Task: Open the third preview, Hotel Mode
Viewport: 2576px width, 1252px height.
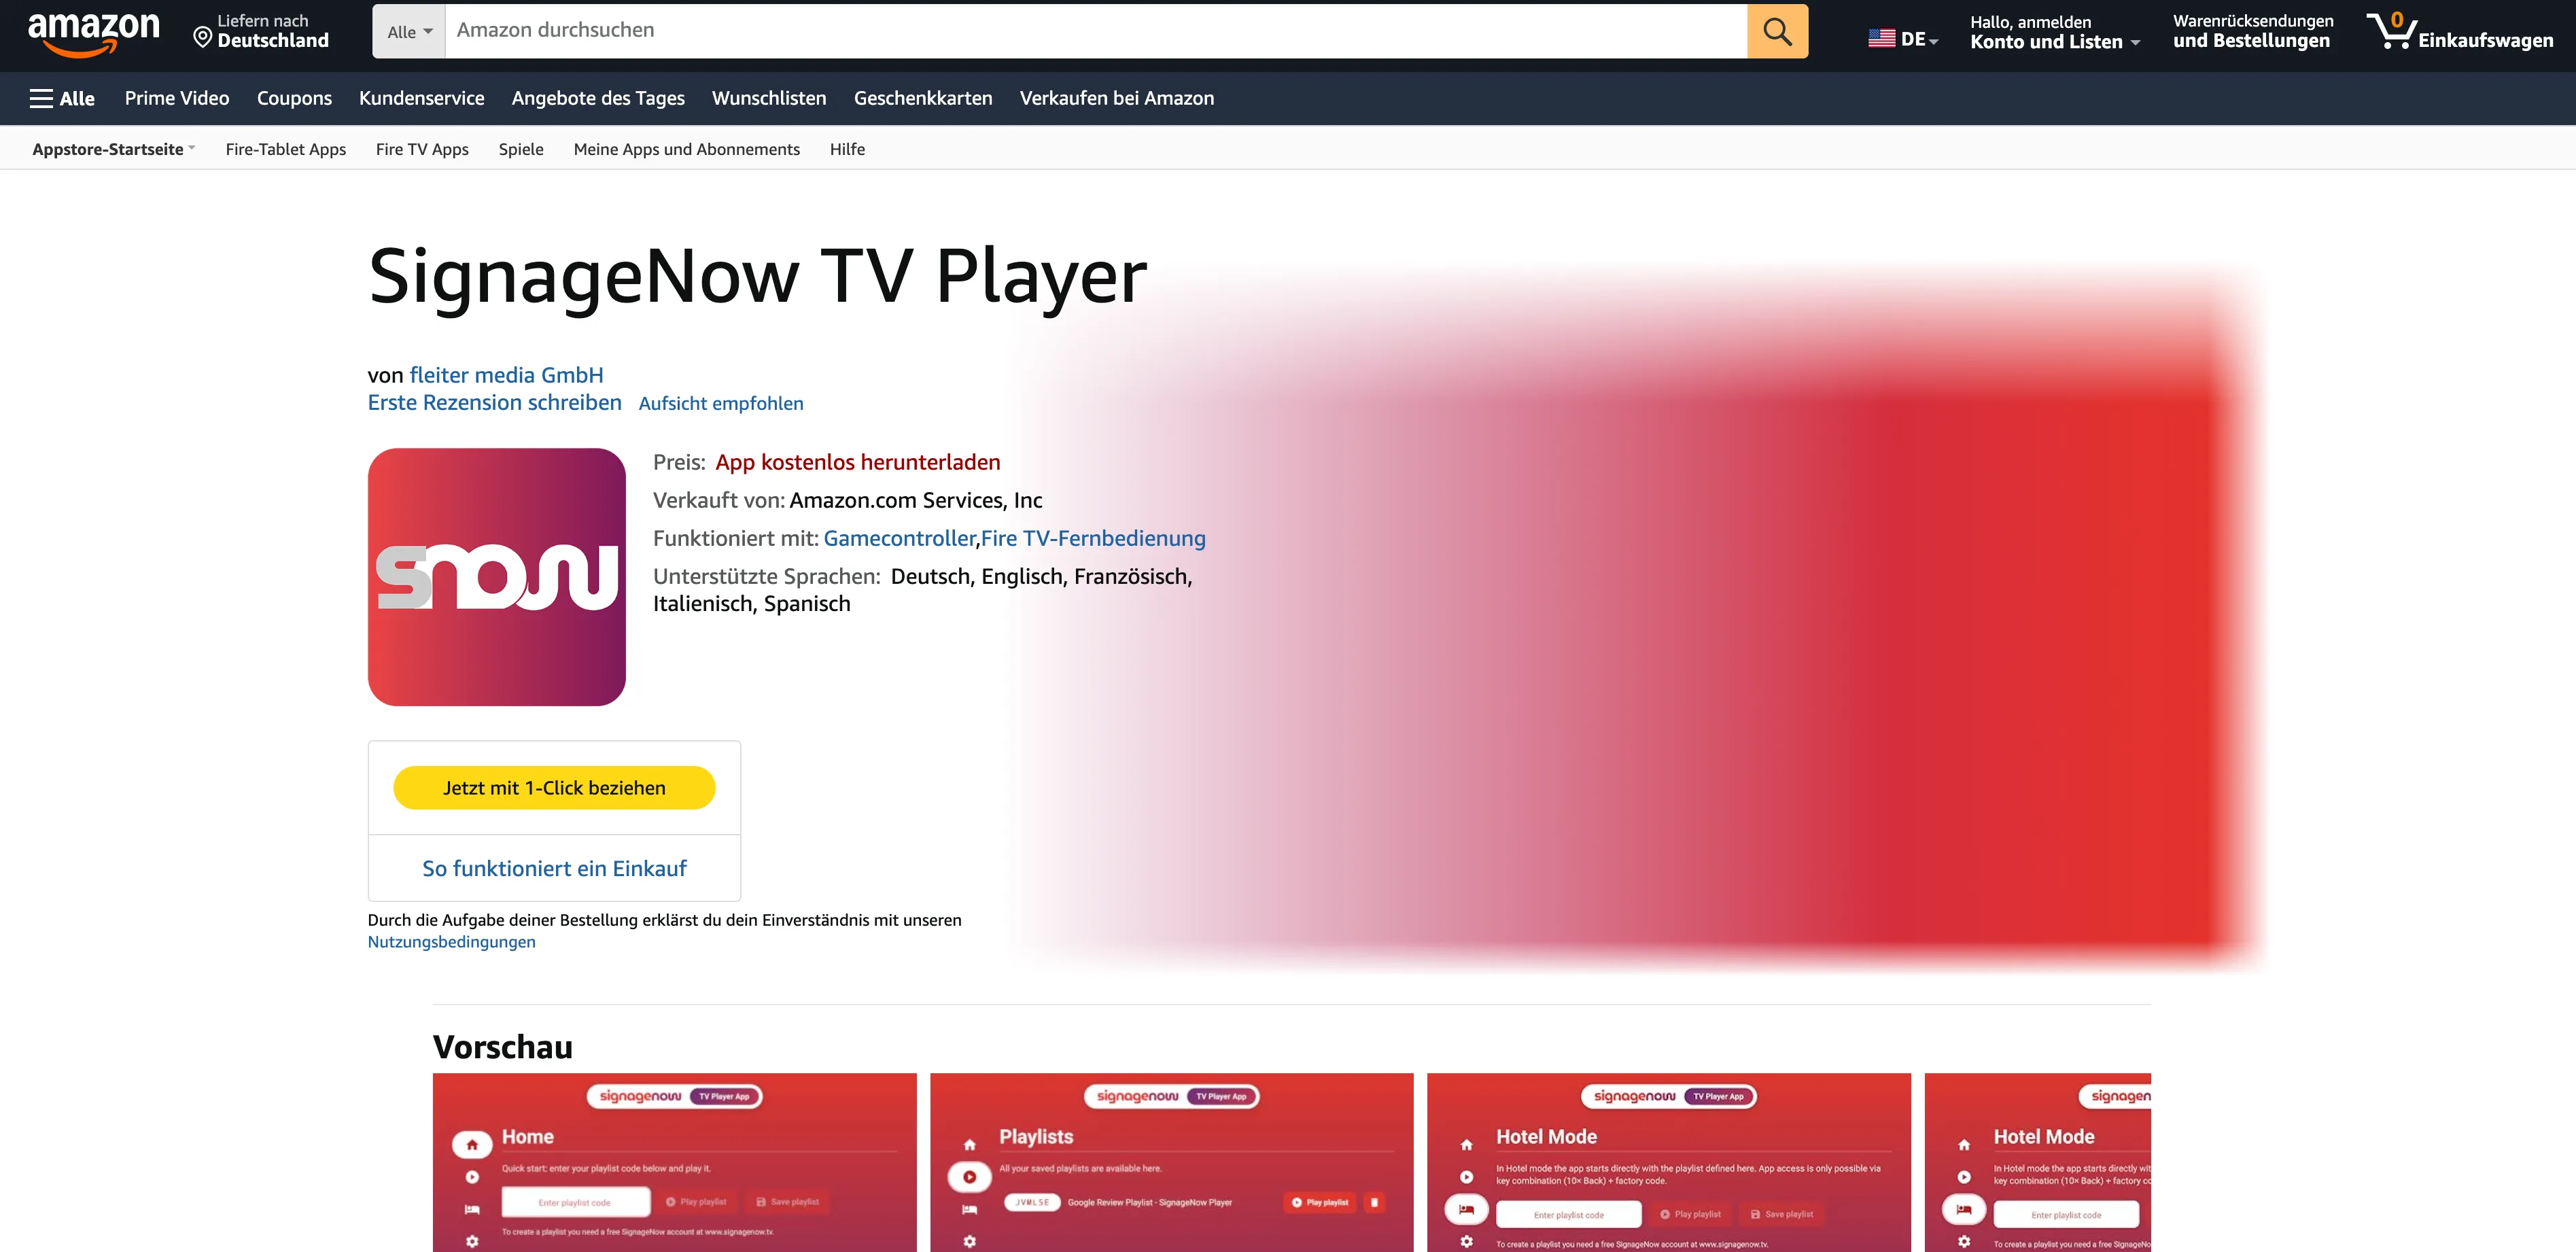Action: tap(1668, 1162)
